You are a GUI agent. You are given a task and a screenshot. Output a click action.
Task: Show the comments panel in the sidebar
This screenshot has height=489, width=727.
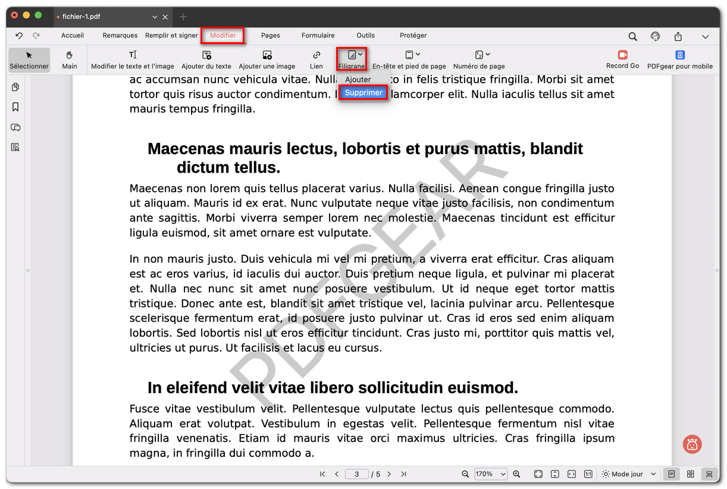click(15, 127)
